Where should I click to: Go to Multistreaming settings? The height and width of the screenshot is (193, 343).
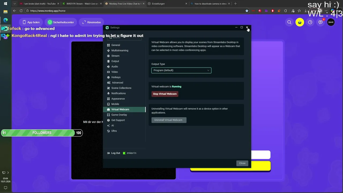pos(124,50)
